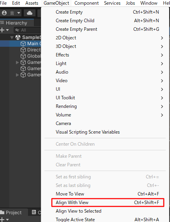Click the cloud services icon

click(x=30, y=13)
